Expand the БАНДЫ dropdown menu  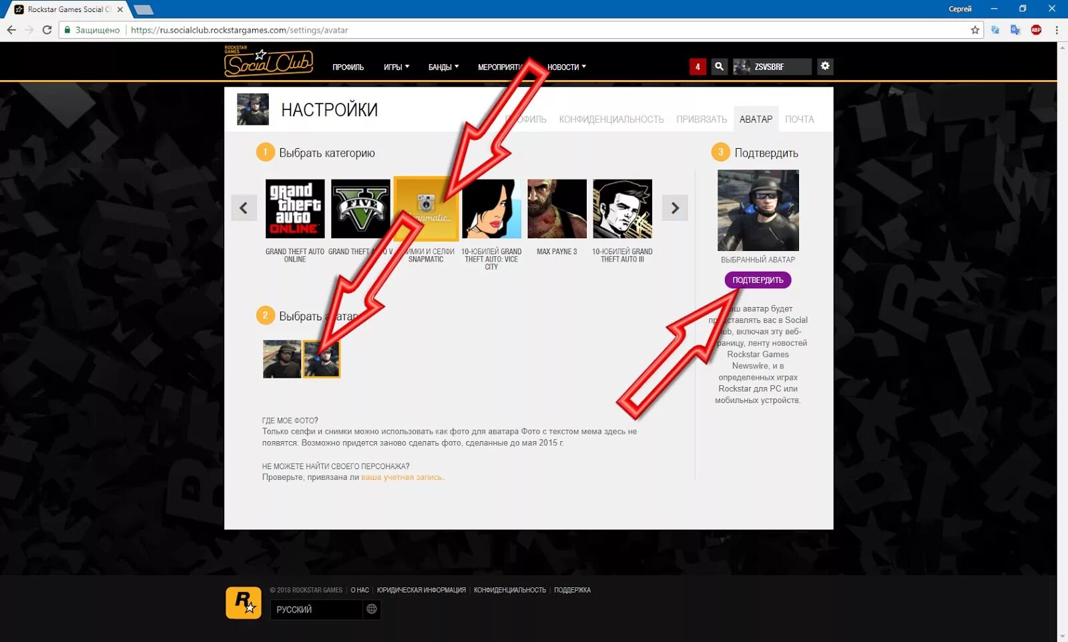(443, 67)
